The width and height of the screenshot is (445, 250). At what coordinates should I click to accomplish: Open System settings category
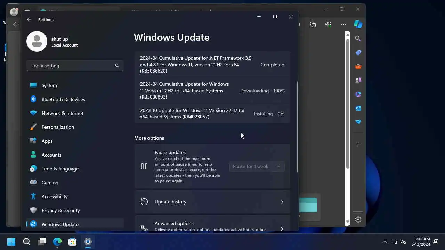click(75, 85)
